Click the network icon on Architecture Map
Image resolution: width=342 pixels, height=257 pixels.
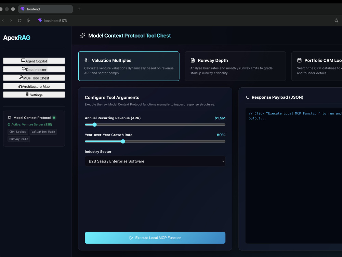(21, 86)
